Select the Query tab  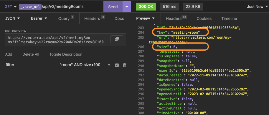pos(66,18)
